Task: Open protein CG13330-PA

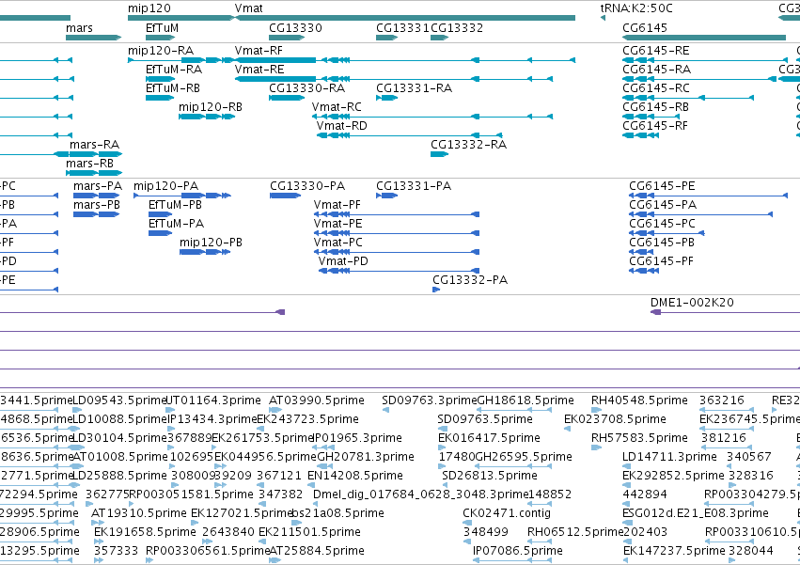Action: coord(307,186)
